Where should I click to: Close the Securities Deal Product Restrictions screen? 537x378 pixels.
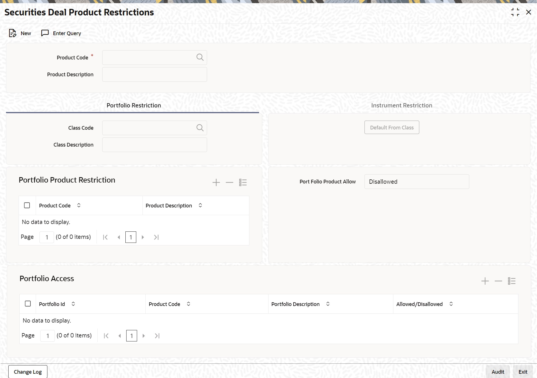tap(528, 12)
